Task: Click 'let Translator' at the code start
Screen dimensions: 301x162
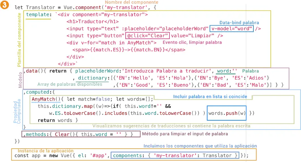Action: (35, 8)
